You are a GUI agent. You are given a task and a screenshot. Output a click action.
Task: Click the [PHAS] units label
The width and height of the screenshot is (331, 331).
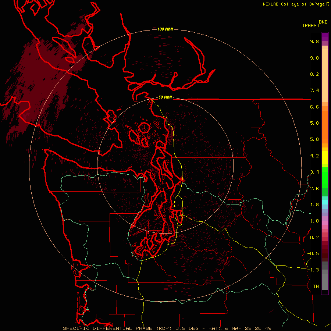pos(311,25)
